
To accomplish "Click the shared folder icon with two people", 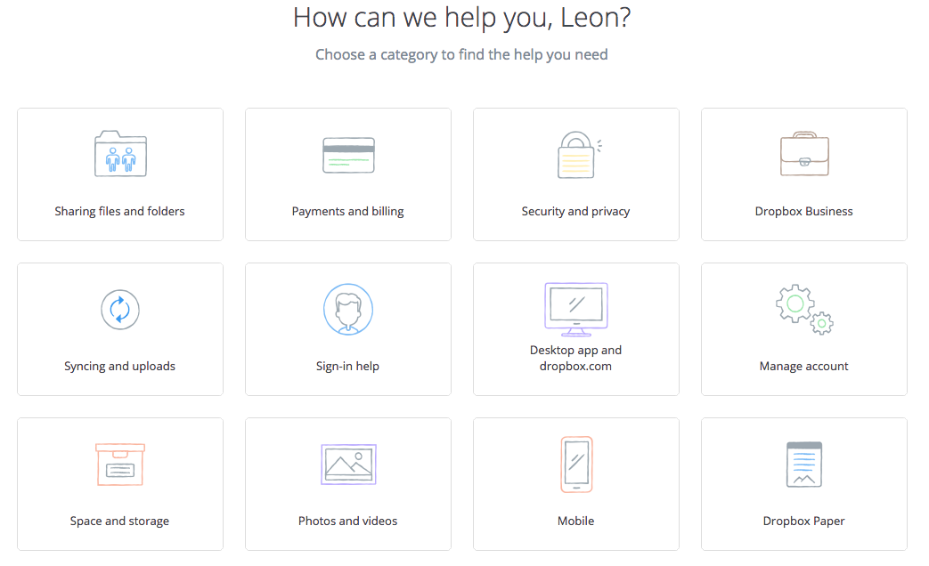I will [x=120, y=153].
